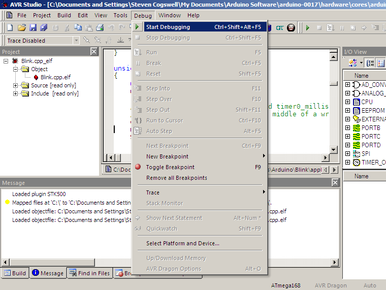The height and width of the screenshot is (290, 386).
Task: Click the New File toolbar icon
Action: 11,27
